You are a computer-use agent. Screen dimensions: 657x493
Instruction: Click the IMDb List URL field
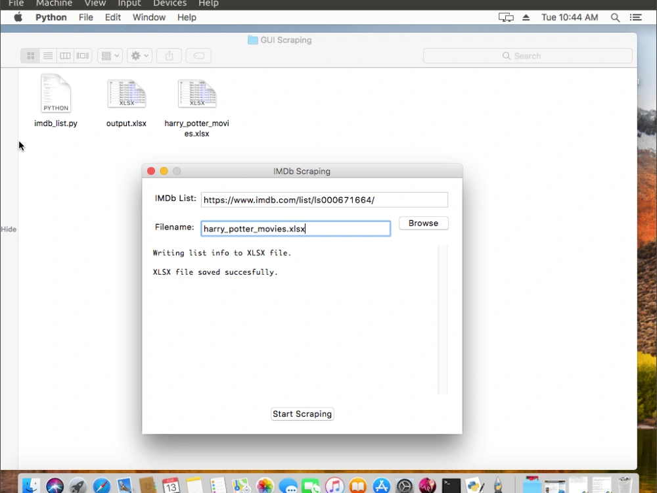(325, 200)
